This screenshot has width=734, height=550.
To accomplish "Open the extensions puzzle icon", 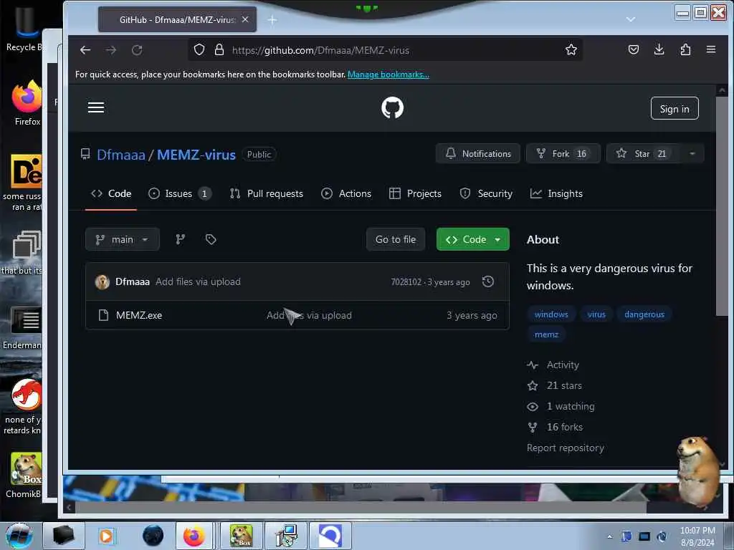I will pos(685,49).
